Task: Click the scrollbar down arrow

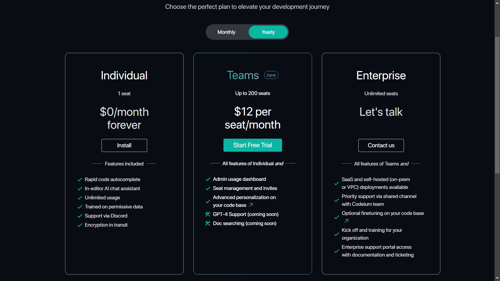Action: [497, 278]
